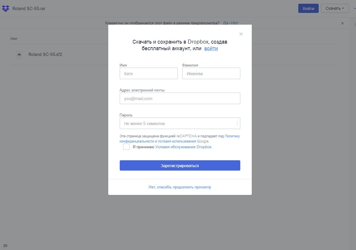Accept the Dropbox terms of service checkbox
The width and height of the screenshot is (356, 250).
[126, 147]
